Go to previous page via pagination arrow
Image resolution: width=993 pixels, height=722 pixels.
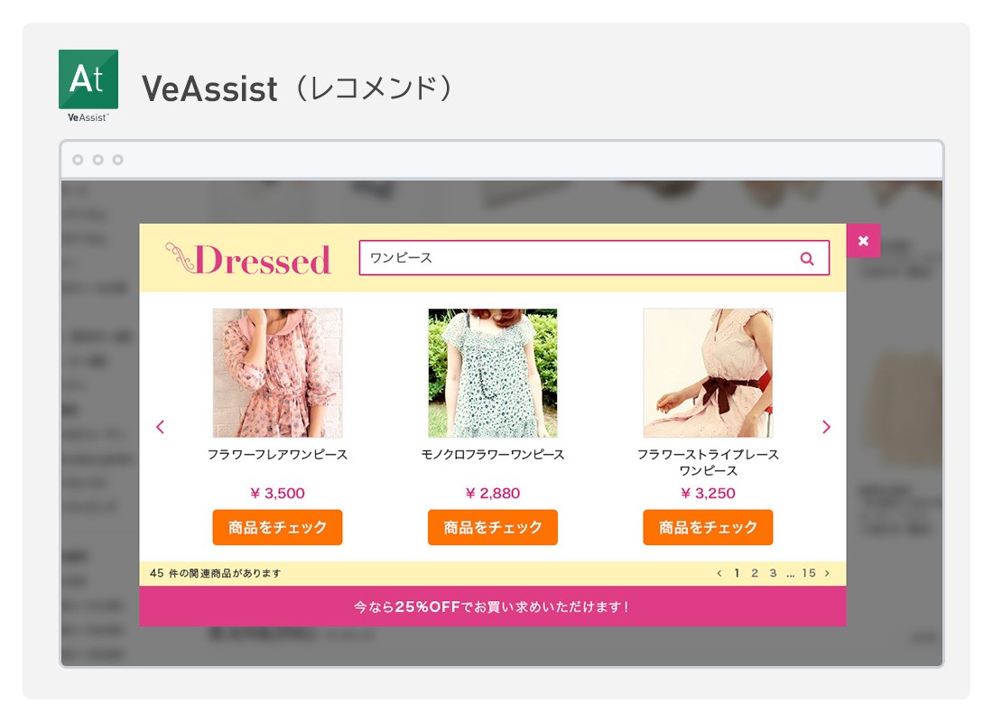(719, 573)
